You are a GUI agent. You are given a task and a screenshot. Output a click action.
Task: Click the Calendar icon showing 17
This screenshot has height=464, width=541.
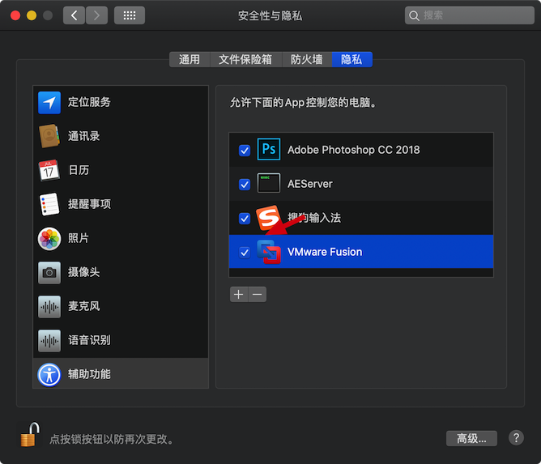coord(49,170)
